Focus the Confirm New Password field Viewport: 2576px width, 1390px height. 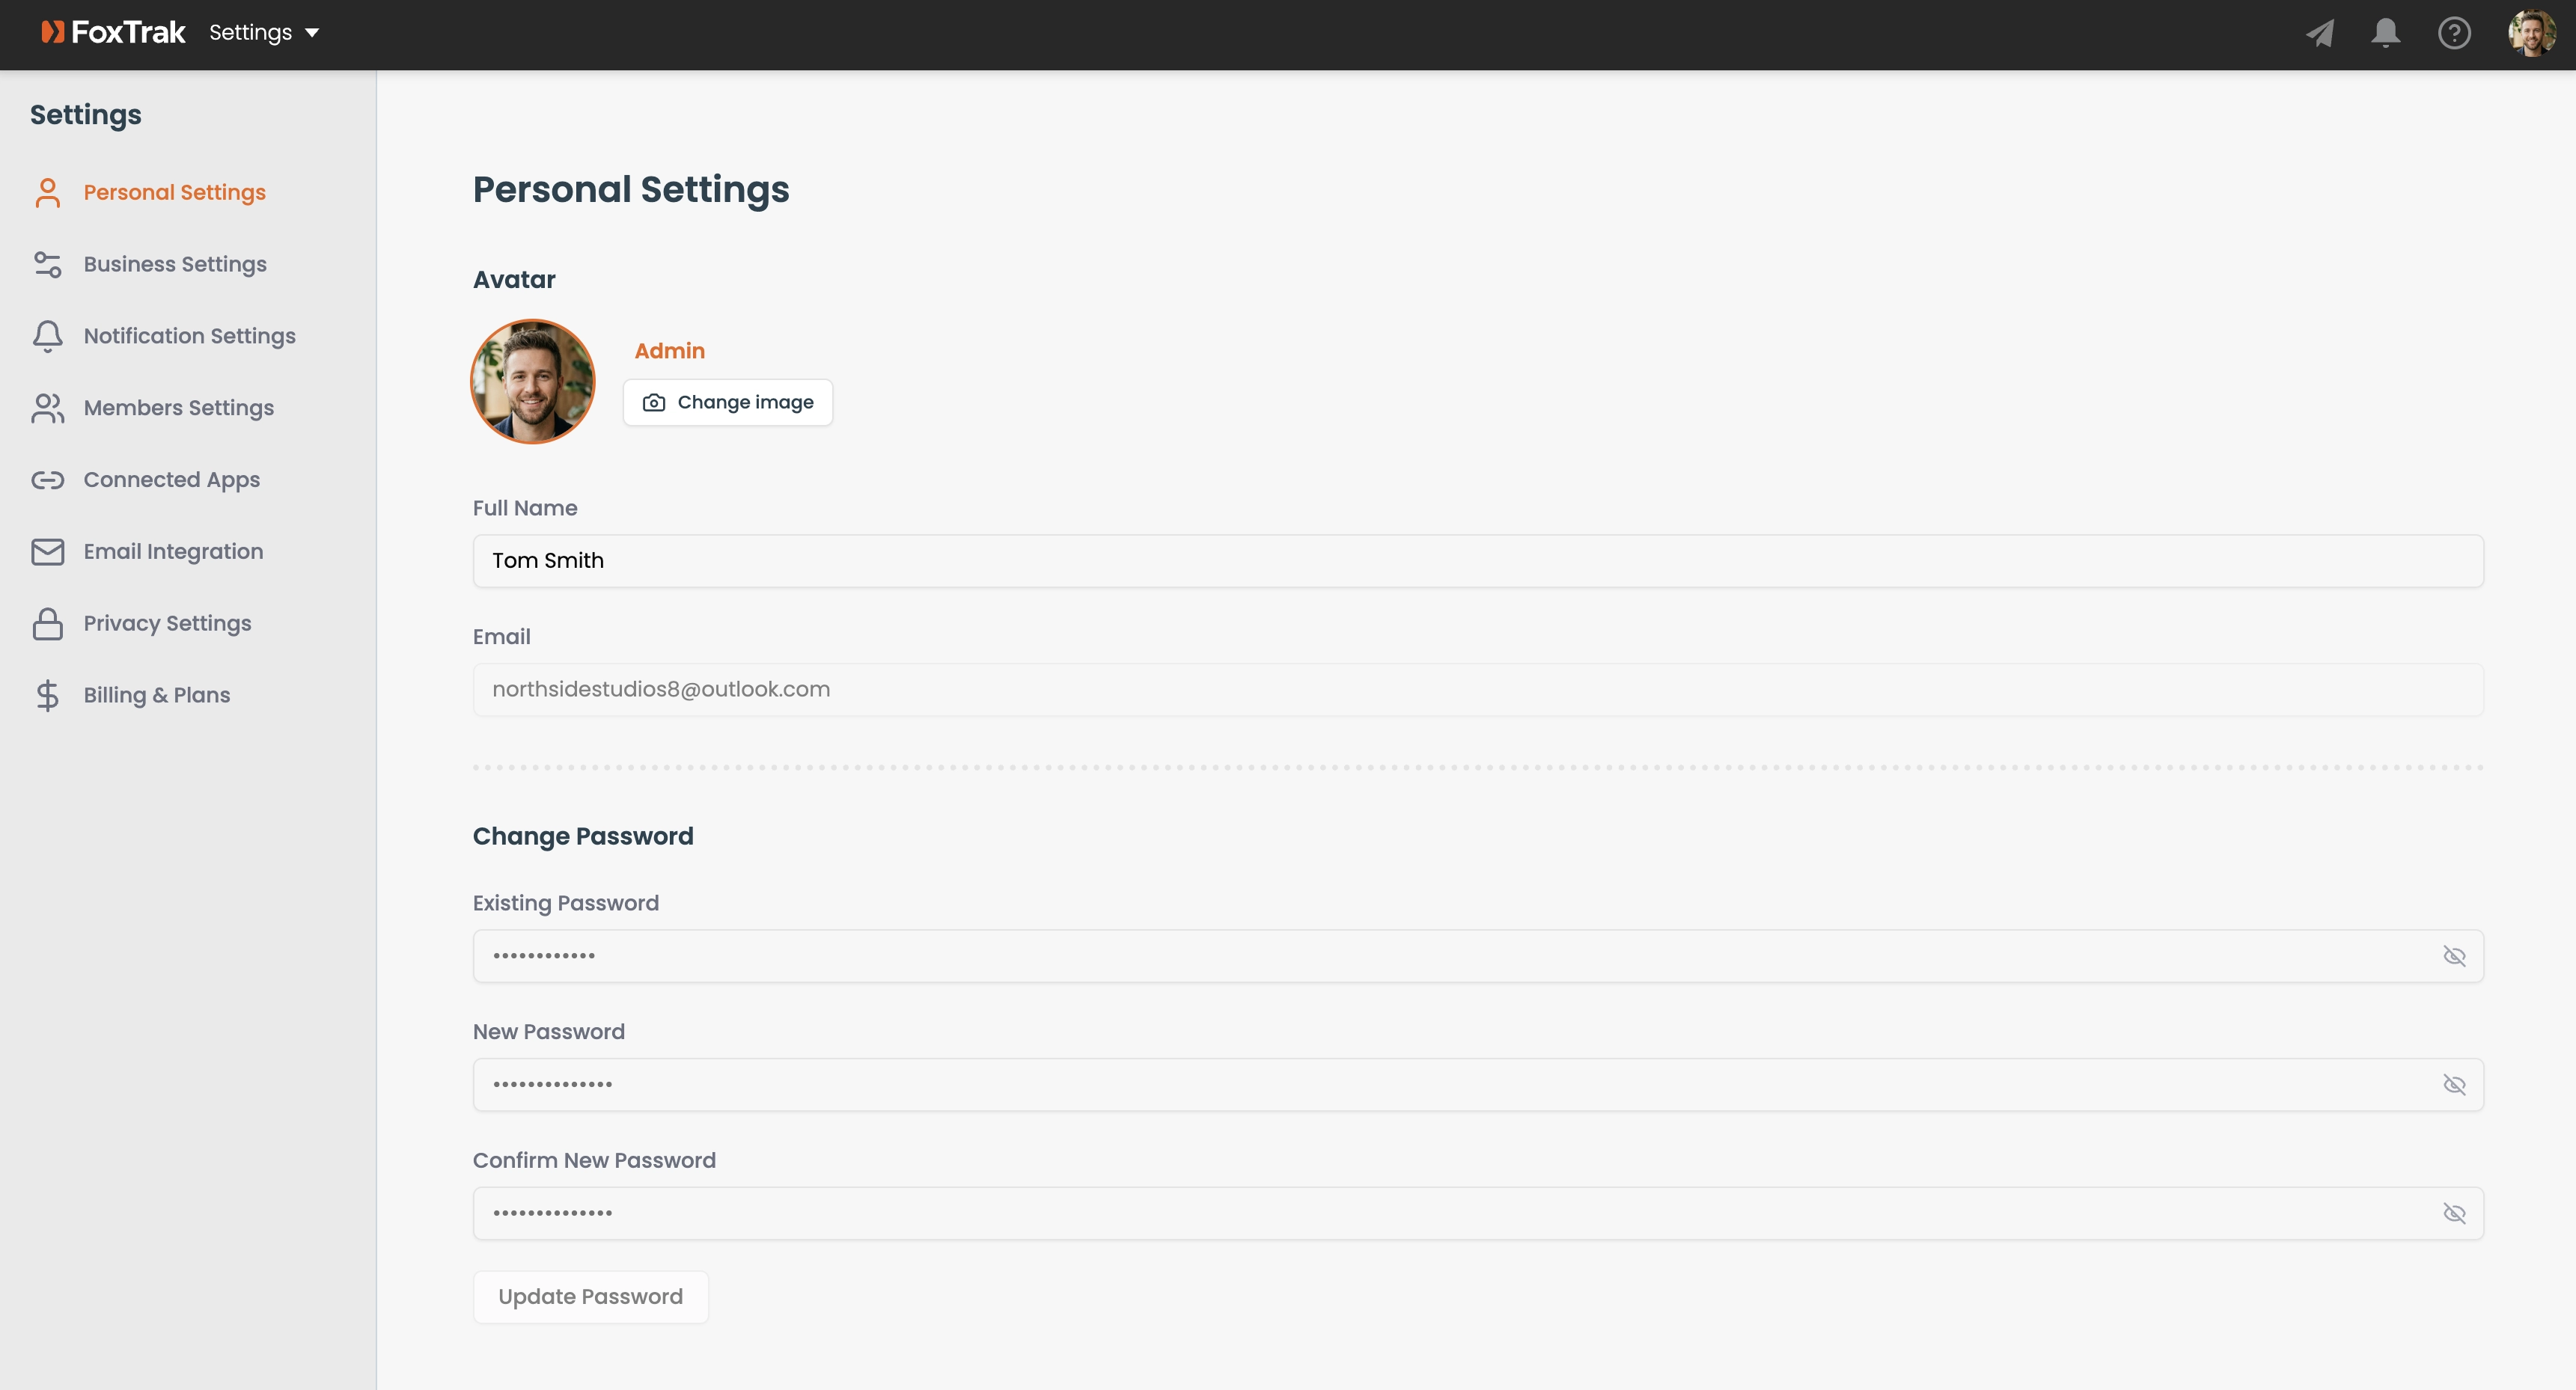coord(1478,1214)
